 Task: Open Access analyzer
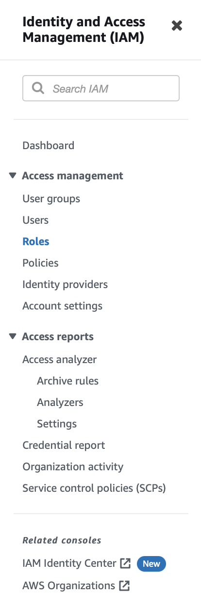(x=60, y=360)
